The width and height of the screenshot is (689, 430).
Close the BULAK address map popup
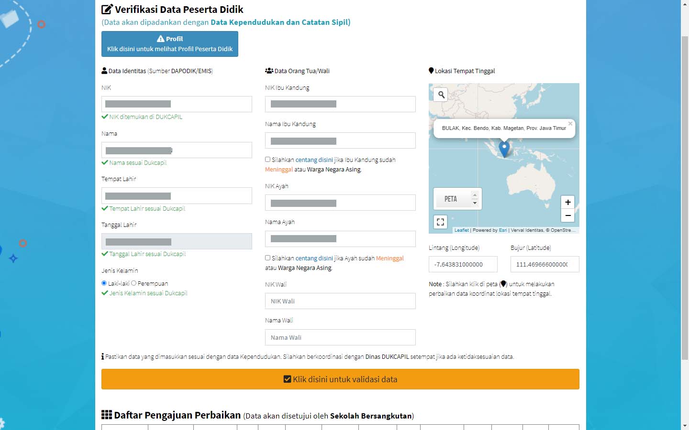570,124
